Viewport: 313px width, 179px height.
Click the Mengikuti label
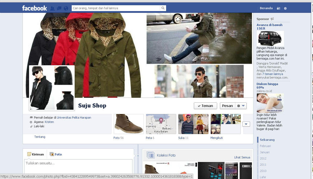point(217,138)
